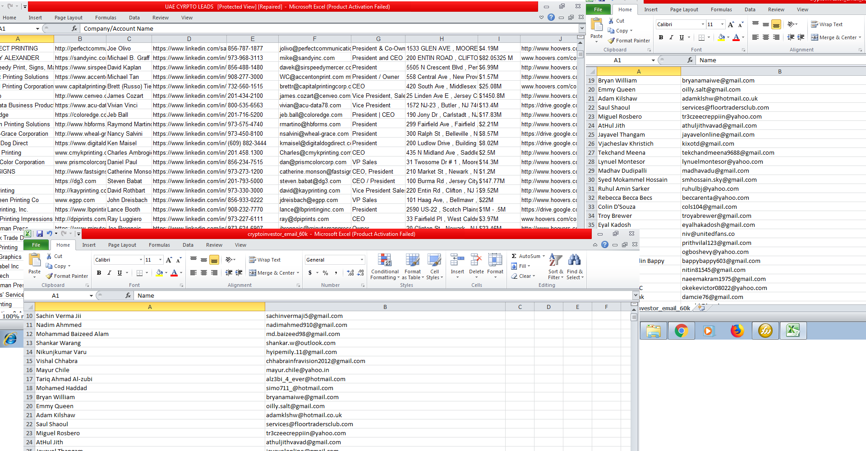This screenshot has height=451, width=866.
Task: Click the AutoSum sigma icon
Action: tap(514, 256)
